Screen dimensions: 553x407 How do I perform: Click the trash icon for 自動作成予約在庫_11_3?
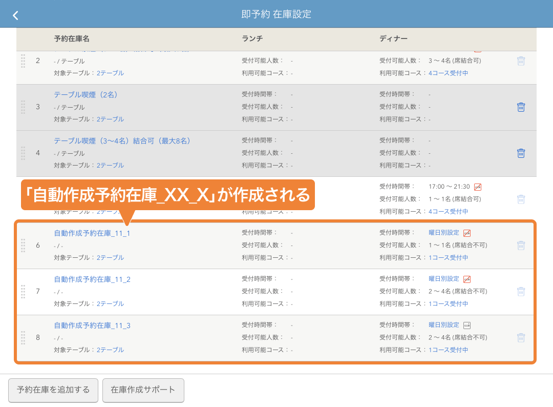521,337
